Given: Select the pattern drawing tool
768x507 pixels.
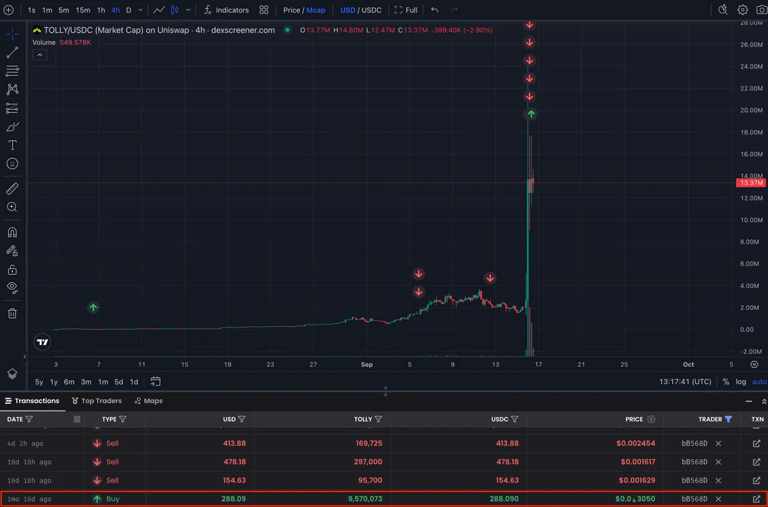Looking at the screenshot, I should 12,89.
